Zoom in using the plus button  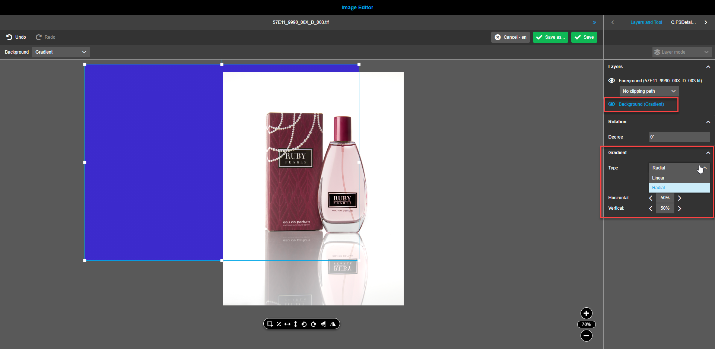(586, 313)
